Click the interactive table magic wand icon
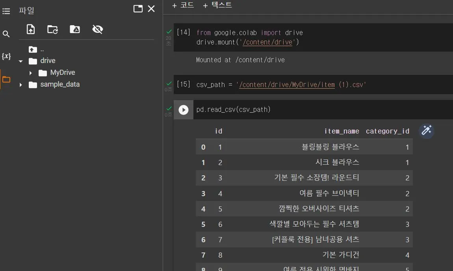 click(x=427, y=131)
